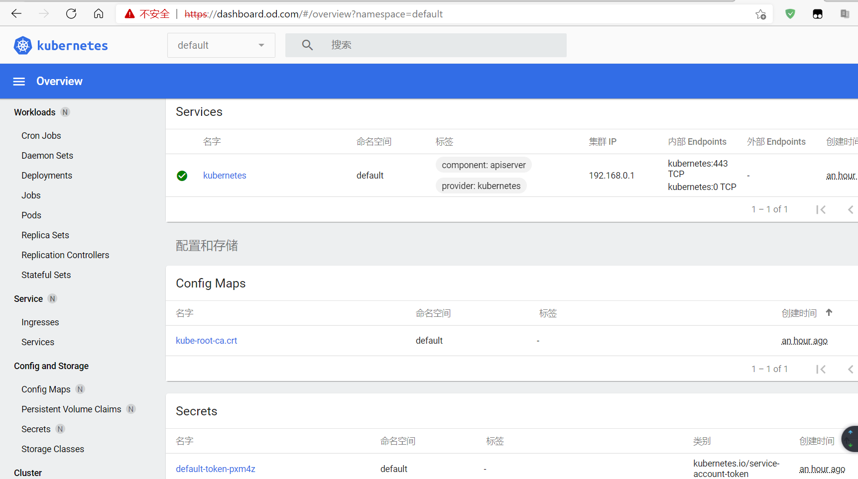Click the insecure connection warning icon
Viewport: 858px width, 479px height.
pyautogui.click(x=130, y=14)
